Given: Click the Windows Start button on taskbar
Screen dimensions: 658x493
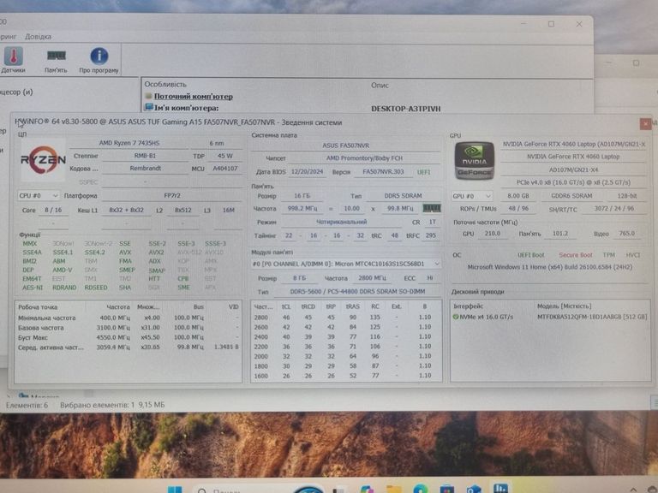Looking at the screenshot, I should (175, 490).
